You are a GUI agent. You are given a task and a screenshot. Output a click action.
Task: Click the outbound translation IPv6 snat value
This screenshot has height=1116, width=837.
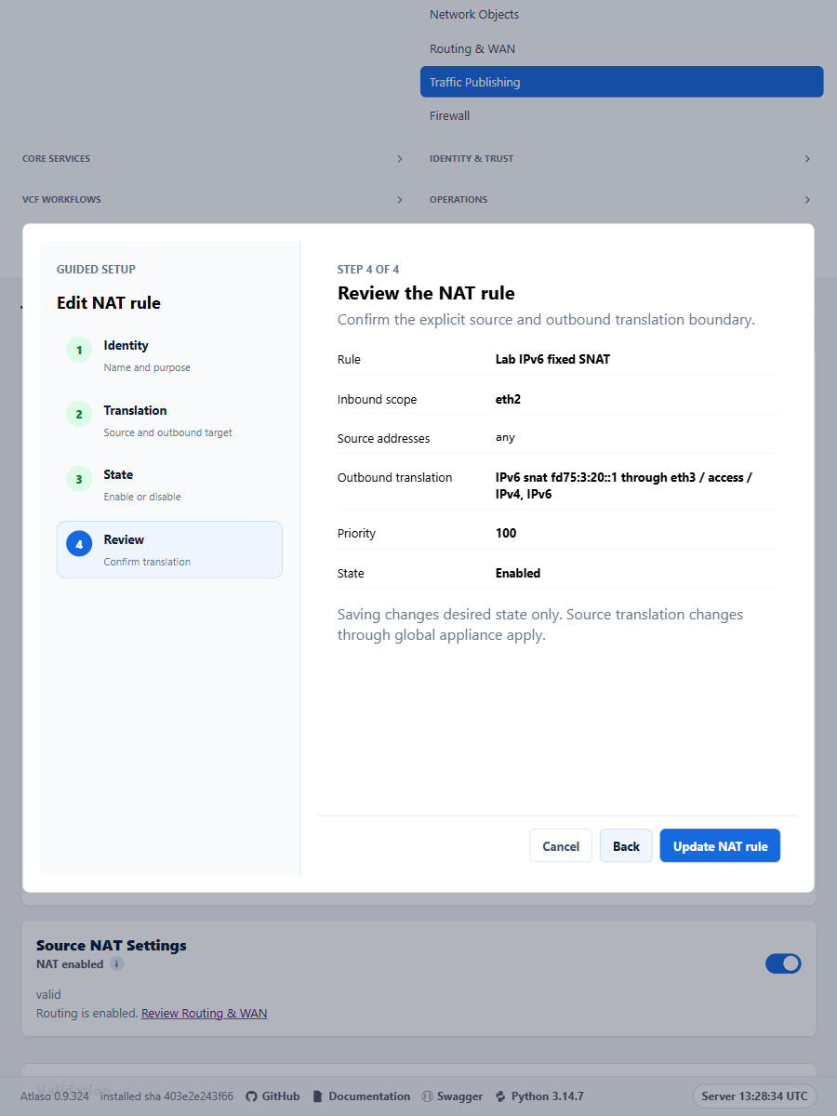click(624, 485)
